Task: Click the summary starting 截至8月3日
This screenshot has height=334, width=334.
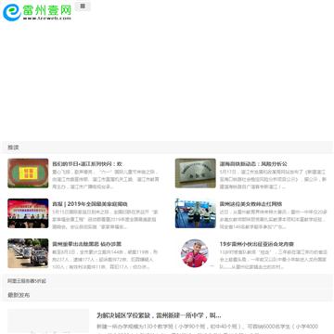Action: (x=106, y=260)
